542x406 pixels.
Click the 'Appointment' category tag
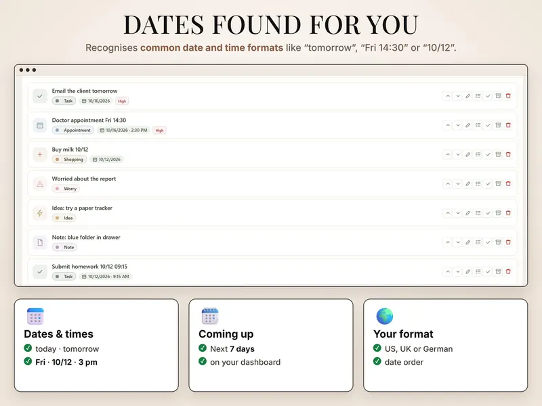(x=73, y=130)
